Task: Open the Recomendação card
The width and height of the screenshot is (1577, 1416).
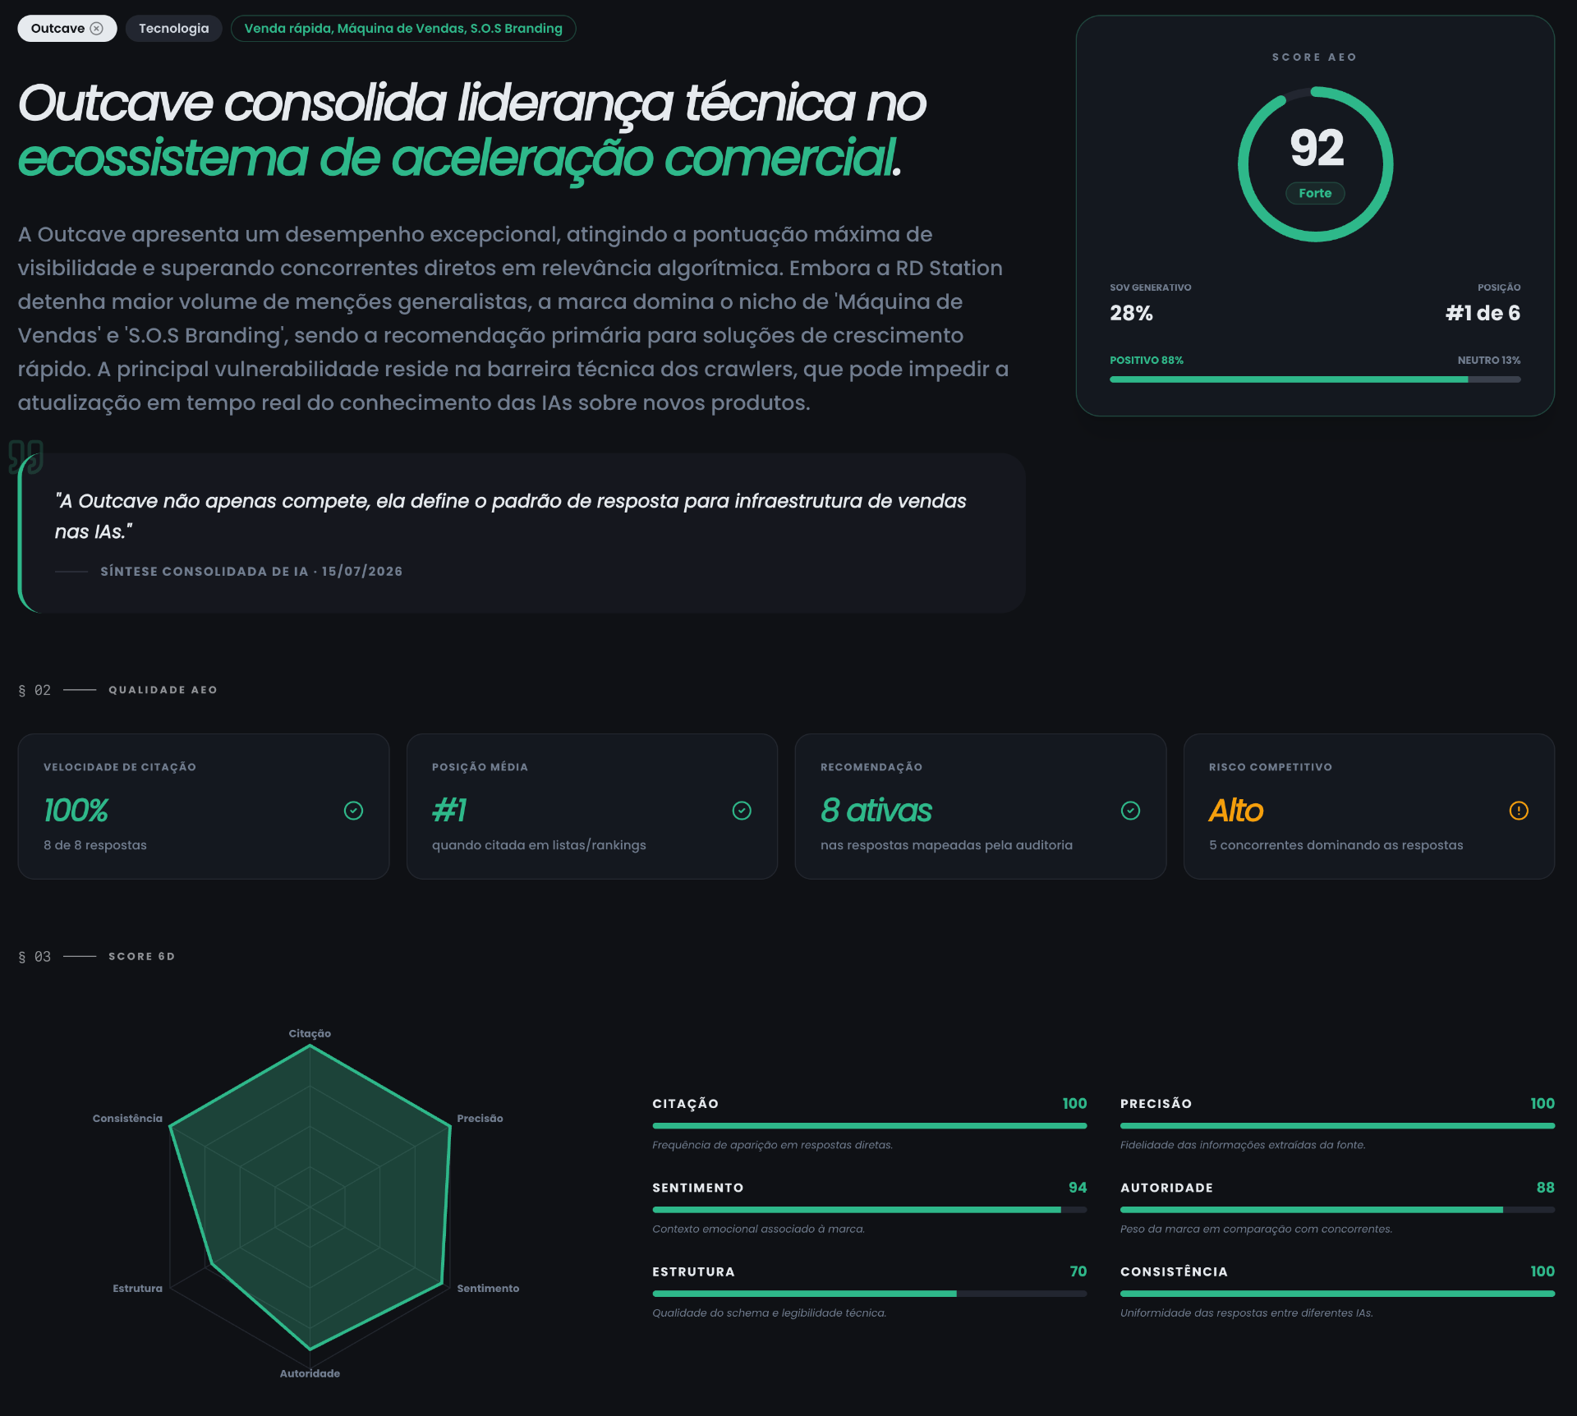Action: point(981,807)
